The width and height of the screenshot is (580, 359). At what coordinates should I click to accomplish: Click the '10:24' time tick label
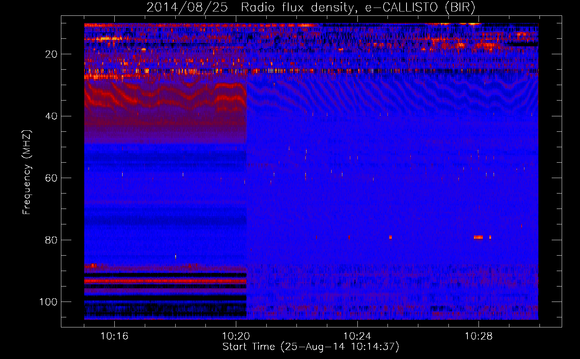(x=357, y=336)
